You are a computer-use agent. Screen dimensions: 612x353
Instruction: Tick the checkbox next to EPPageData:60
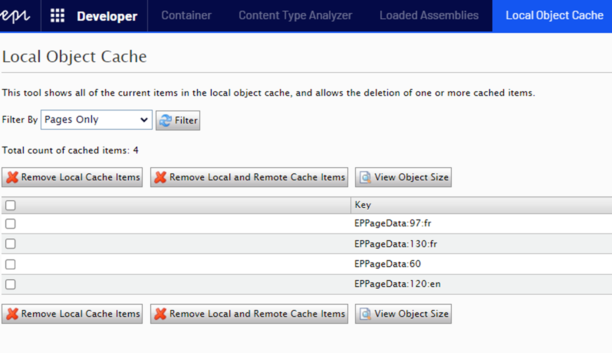pyautogui.click(x=10, y=264)
